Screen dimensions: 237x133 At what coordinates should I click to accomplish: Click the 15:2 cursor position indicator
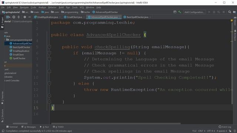(194, 131)
